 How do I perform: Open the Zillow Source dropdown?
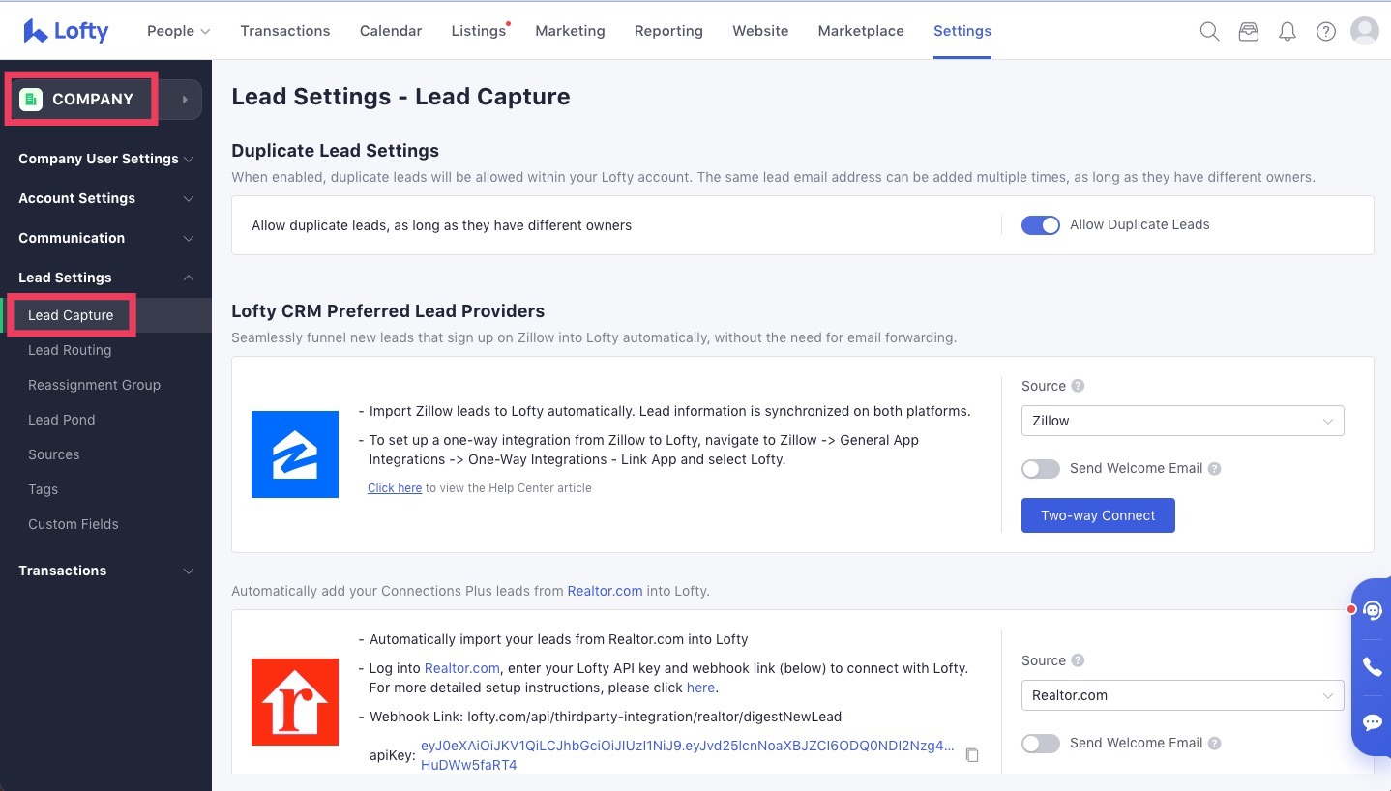pos(1182,421)
